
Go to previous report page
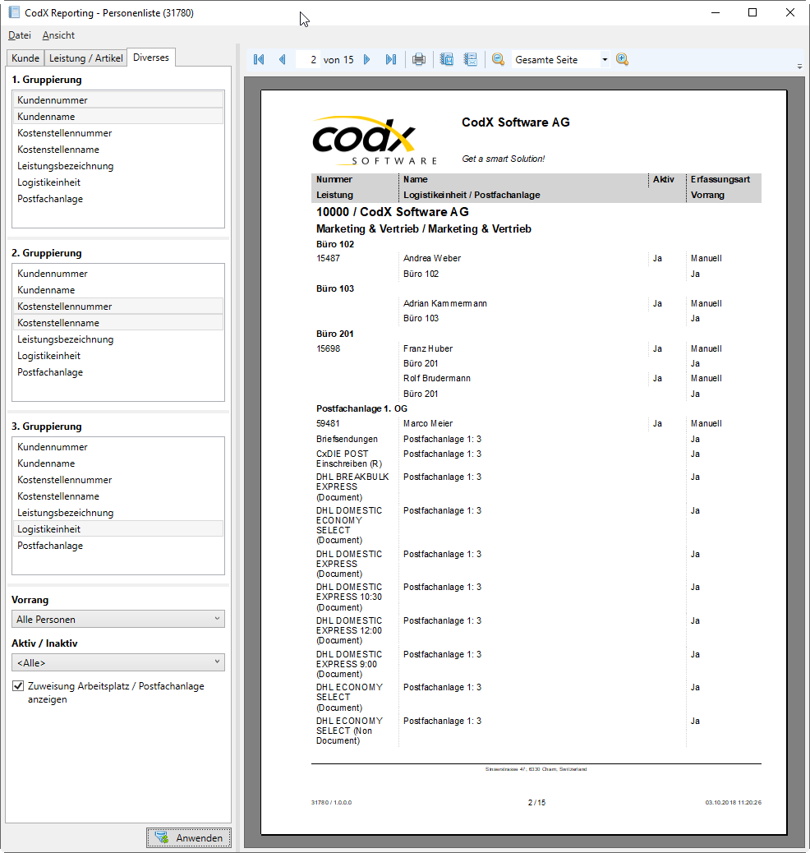283,59
